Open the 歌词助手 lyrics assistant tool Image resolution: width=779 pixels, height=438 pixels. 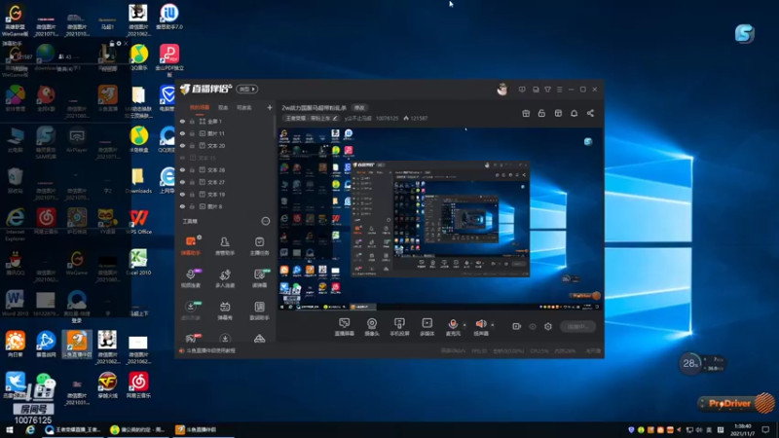[x=259, y=310]
